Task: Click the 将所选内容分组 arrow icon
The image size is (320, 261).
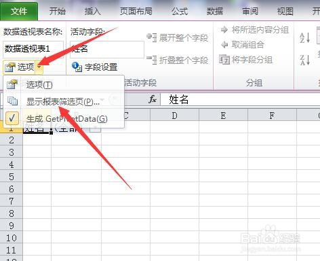Action: [224, 30]
